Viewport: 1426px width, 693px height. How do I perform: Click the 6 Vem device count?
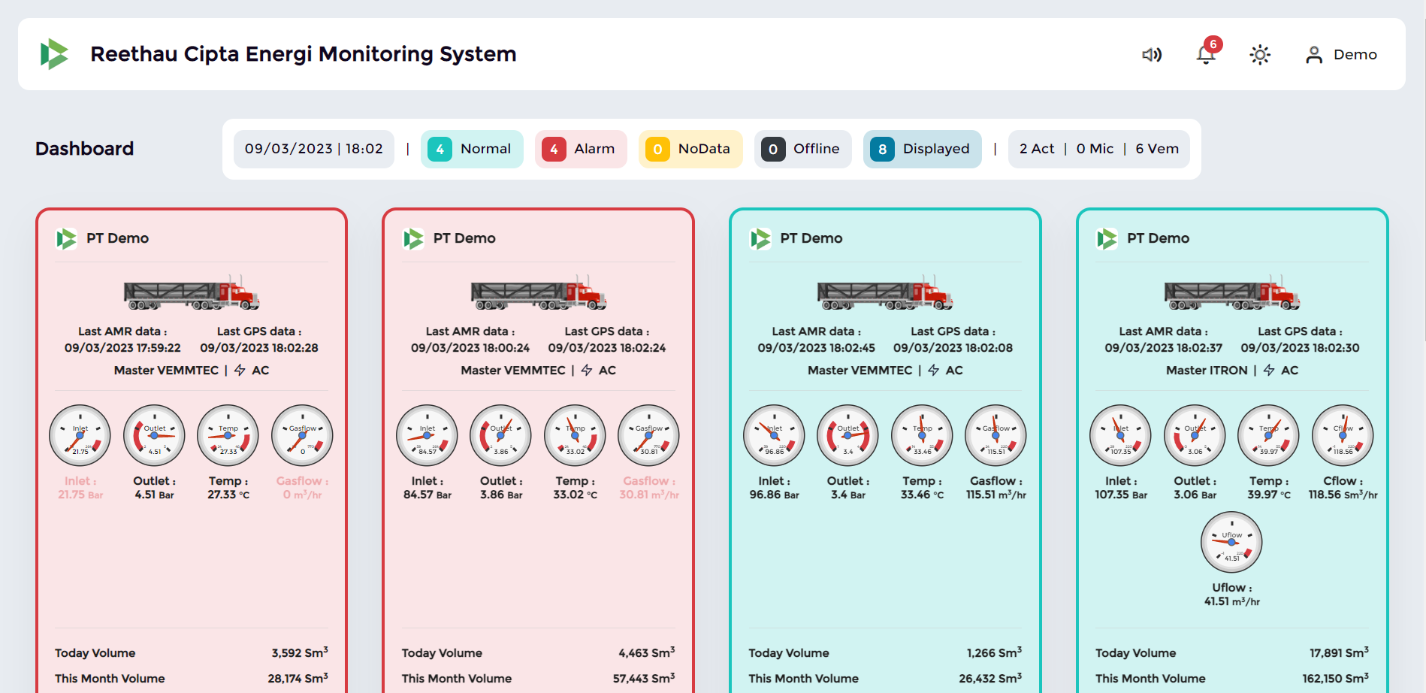(x=1156, y=149)
